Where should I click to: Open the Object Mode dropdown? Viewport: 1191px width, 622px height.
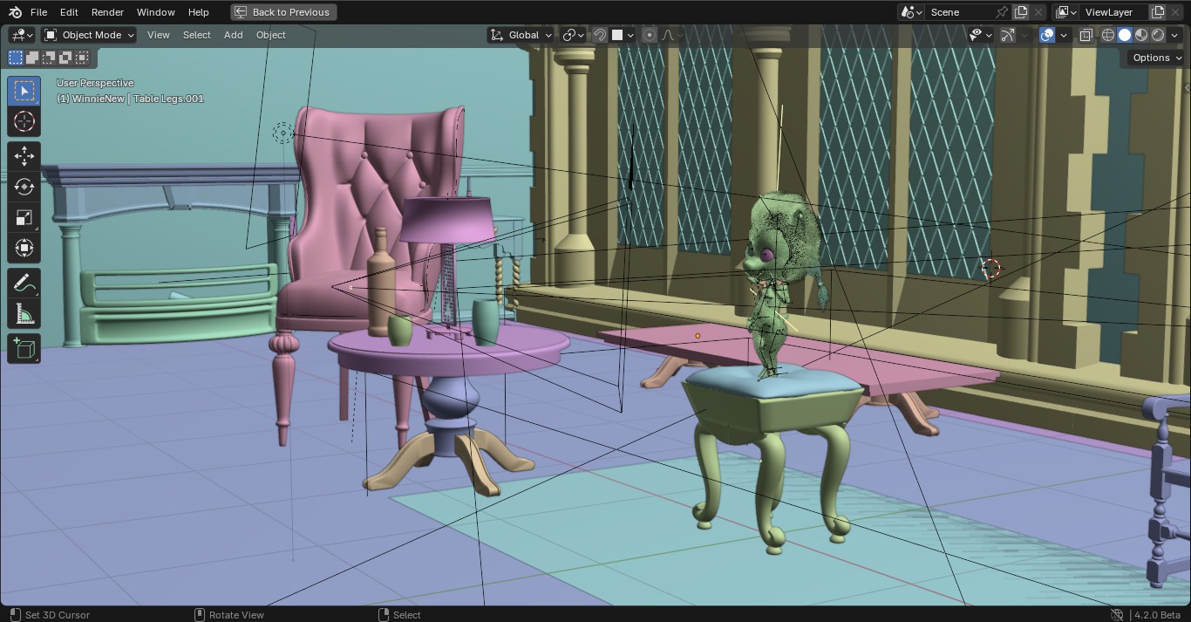pyautogui.click(x=89, y=35)
